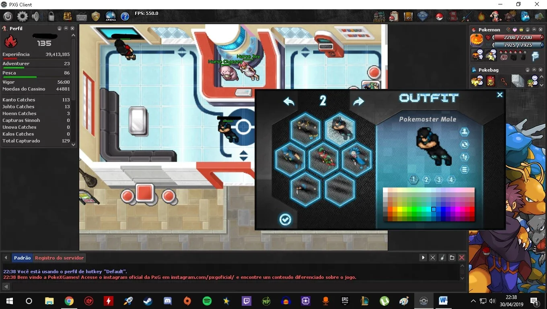The height and width of the screenshot is (309, 547).
Task: Open the blue backpack icon
Action: tap(525, 16)
